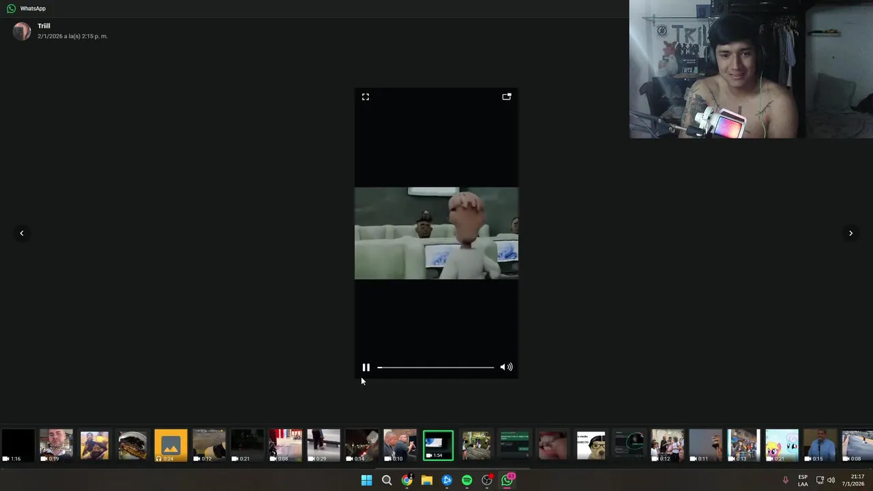873x491 pixels.
Task: Open the 0:13 crowd video thumbnail
Action: (x=743, y=445)
